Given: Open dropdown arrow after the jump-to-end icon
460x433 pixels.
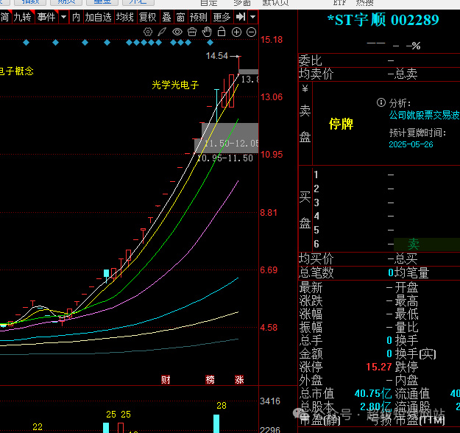Looking at the screenshot, I should click(x=253, y=17).
